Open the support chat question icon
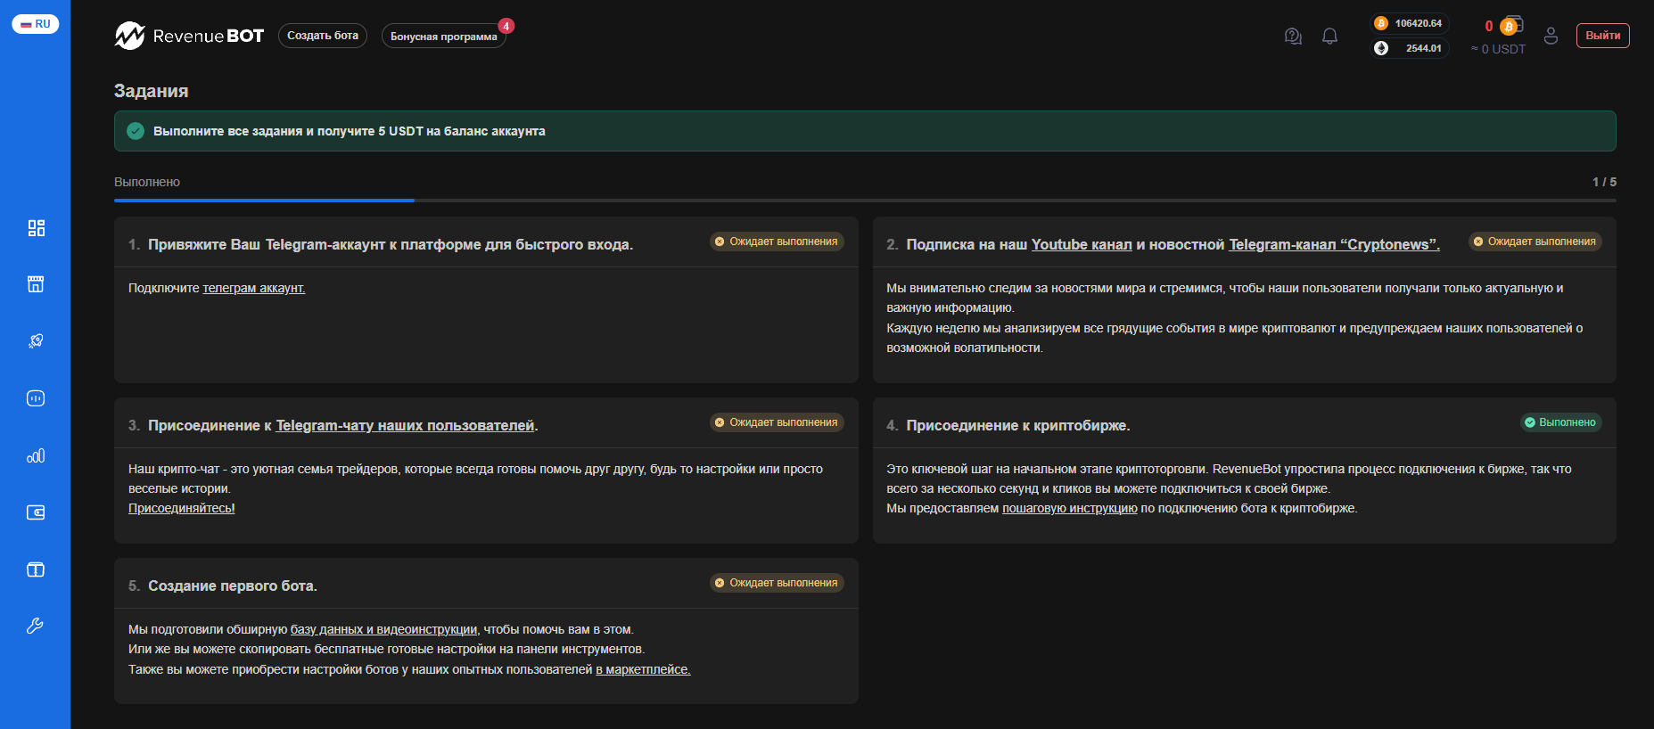The width and height of the screenshot is (1654, 729). pyautogui.click(x=1293, y=36)
